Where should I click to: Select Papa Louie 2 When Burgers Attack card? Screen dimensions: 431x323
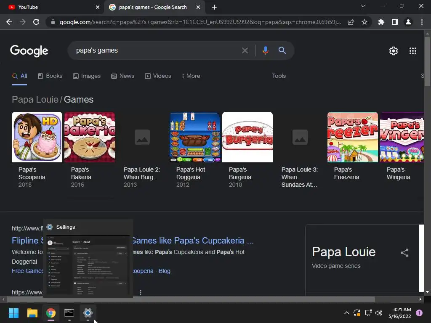[142, 150]
